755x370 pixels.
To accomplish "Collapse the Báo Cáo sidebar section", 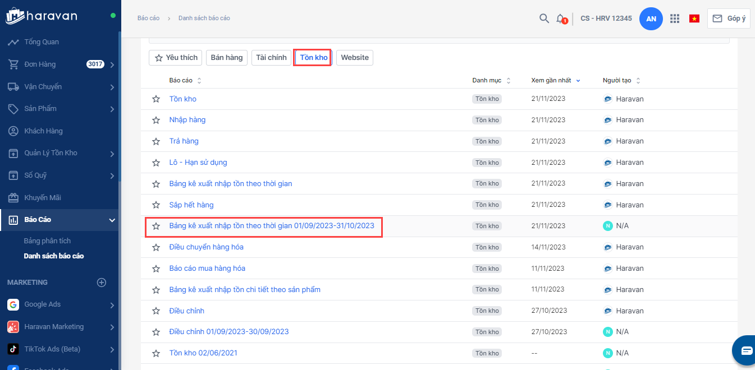I will 112,220.
